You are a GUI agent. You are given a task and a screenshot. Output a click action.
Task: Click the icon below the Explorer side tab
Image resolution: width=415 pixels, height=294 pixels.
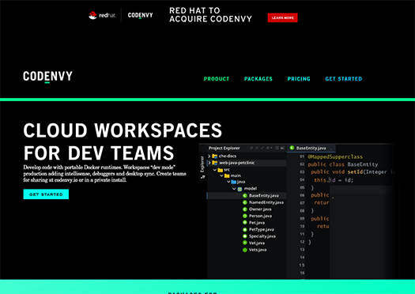pyautogui.click(x=202, y=177)
